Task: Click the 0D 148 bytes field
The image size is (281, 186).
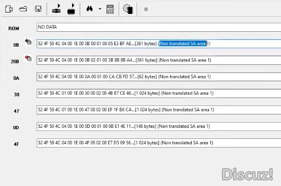Action: coord(159,126)
